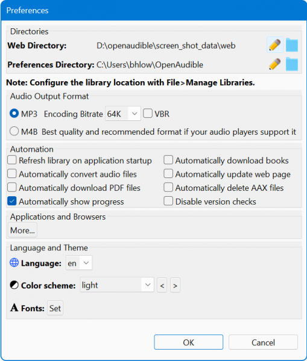Click the contrast icon beside Color scheme
Screen dimensions: 307x361
tap(14, 285)
